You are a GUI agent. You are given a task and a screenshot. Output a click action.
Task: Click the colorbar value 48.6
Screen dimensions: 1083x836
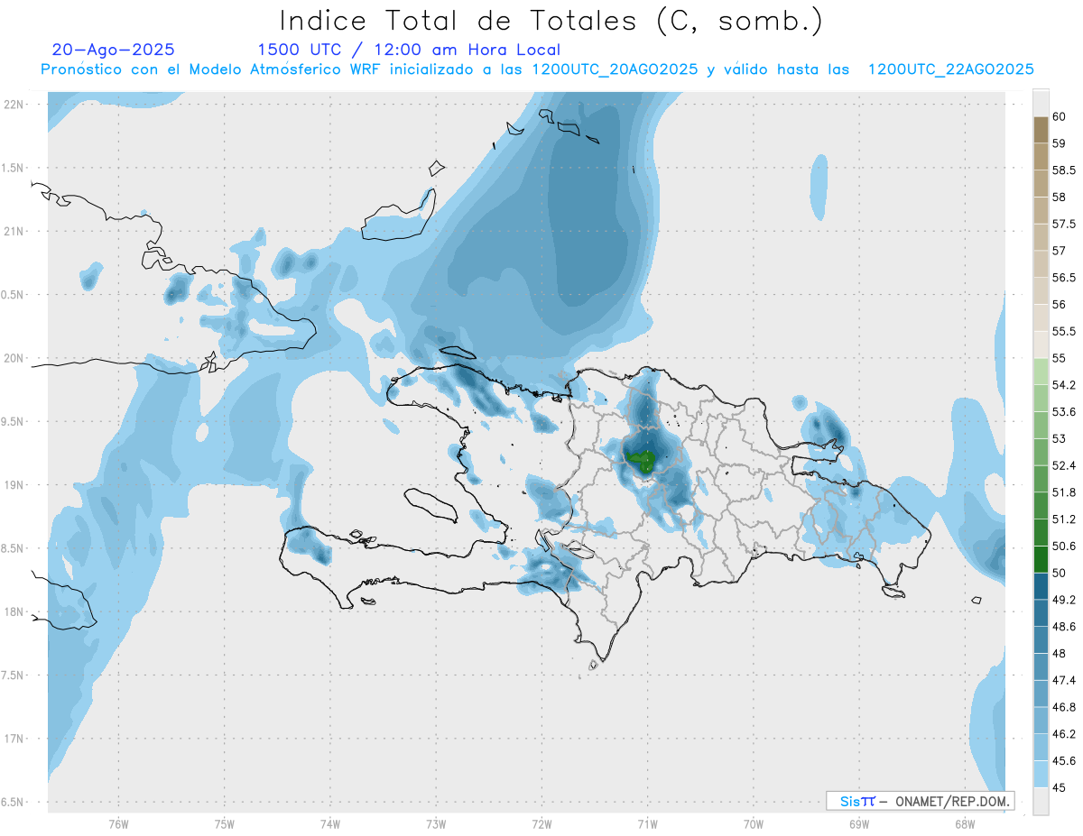[x=1064, y=627]
